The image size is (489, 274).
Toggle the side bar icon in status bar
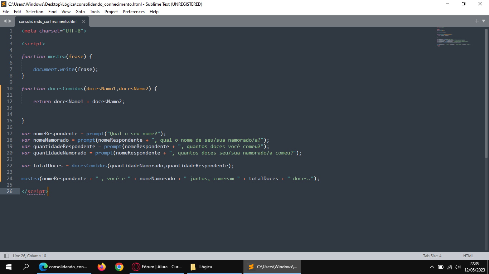[6, 256]
